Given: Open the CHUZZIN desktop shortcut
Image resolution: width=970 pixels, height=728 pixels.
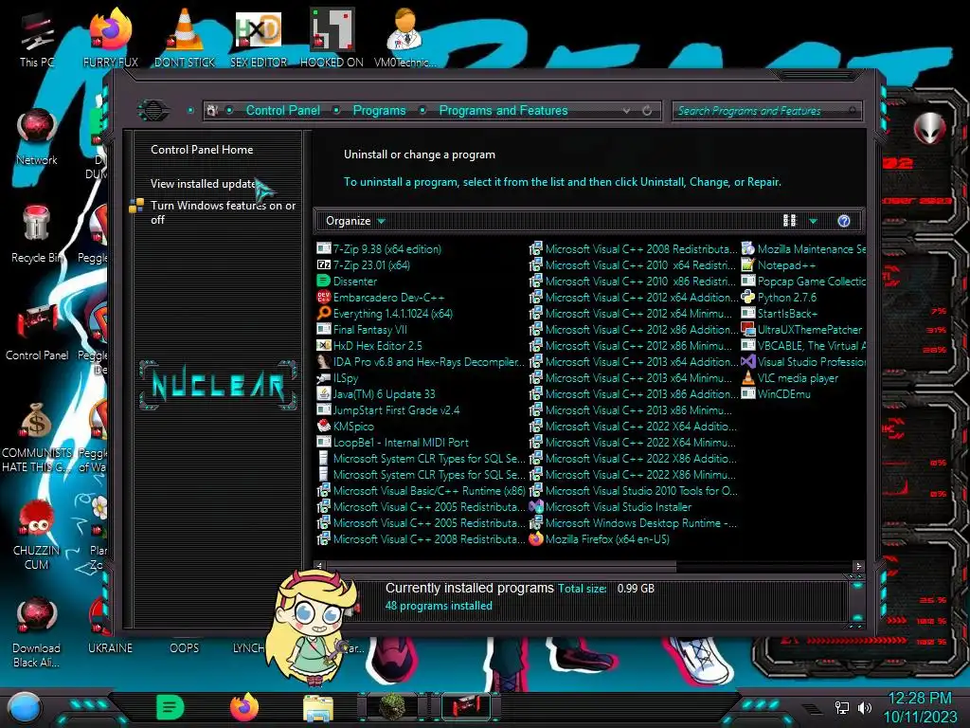Looking at the screenshot, I should point(37,535).
